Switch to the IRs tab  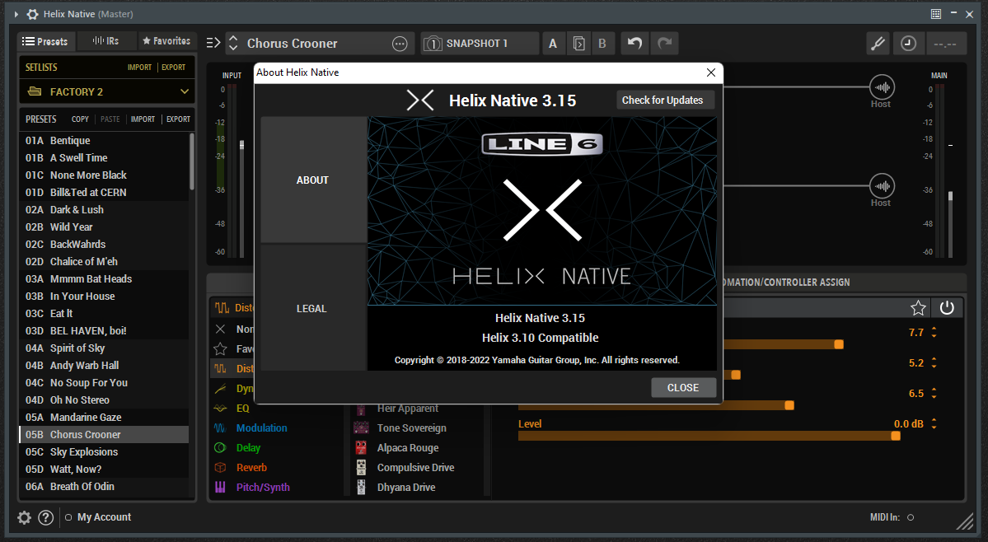(106, 41)
